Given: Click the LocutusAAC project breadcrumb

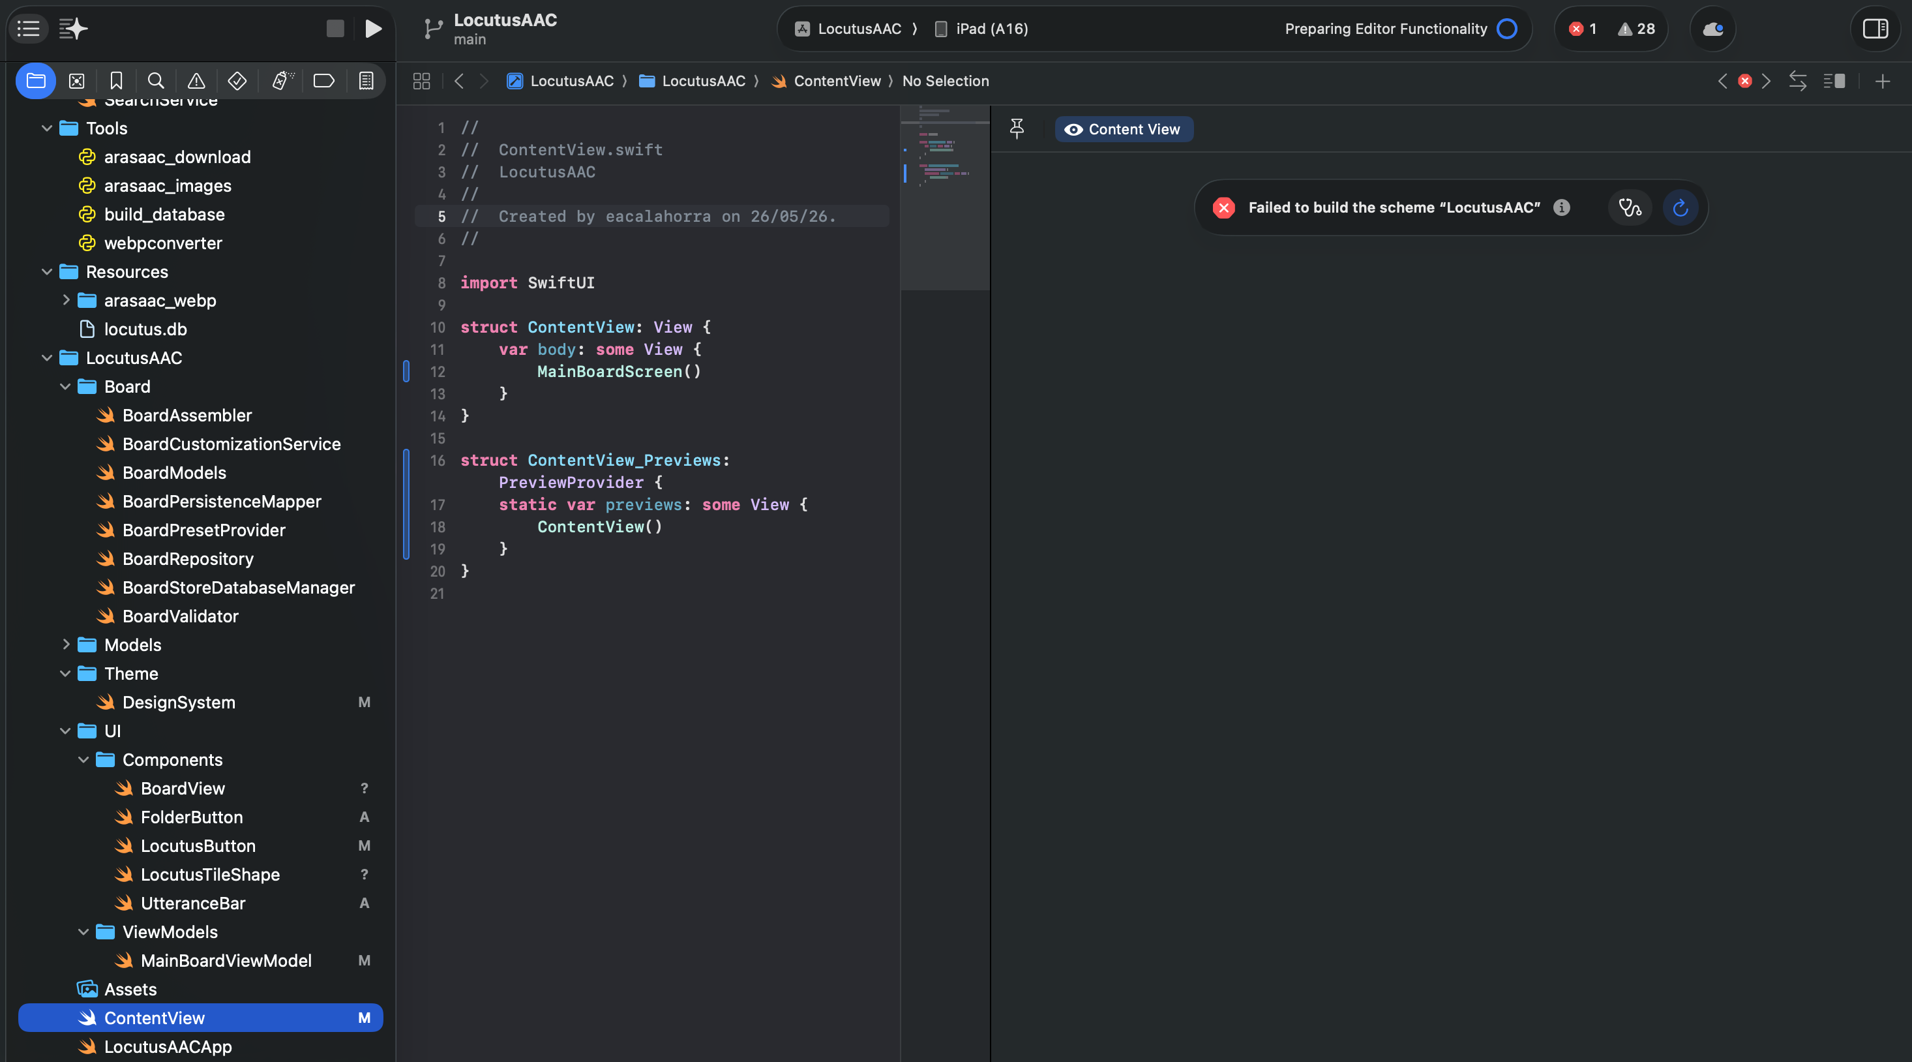Looking at the screenshot, I should (560, 81).
